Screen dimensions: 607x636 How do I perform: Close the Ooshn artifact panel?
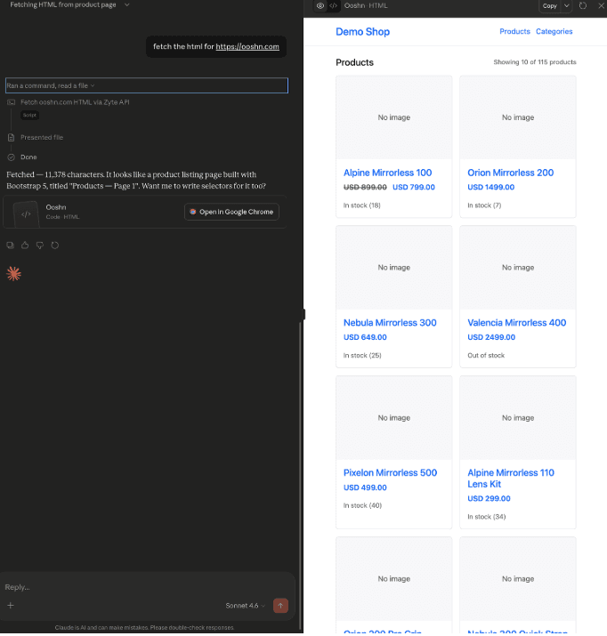[x=601, y=5]
